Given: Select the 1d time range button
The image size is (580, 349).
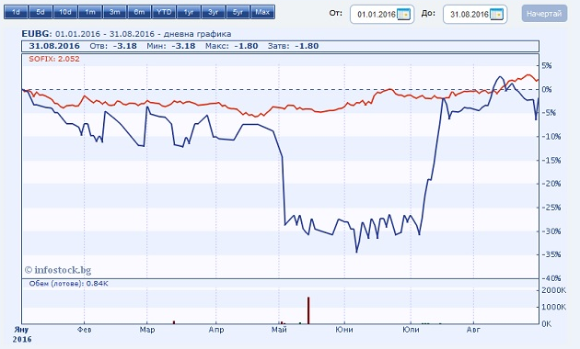Looking at the screenshot, I should click(x=16, y=12).
